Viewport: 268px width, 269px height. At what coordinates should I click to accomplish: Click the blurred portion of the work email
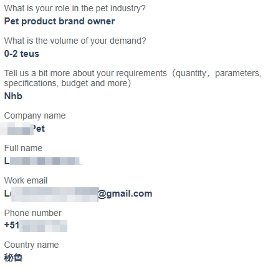(x=55, y=195)
